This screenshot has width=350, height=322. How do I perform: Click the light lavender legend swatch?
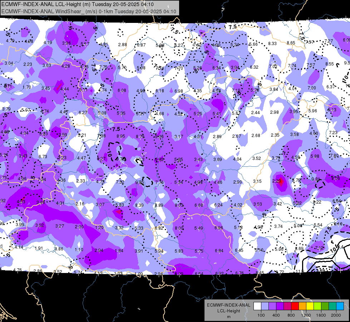265,306
